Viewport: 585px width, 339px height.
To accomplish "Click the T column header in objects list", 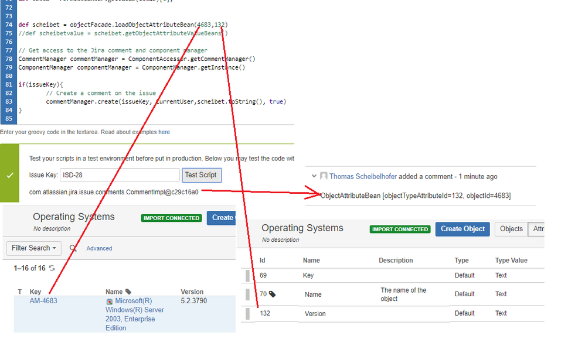I will pyautogui.click(x=20, y=292).
